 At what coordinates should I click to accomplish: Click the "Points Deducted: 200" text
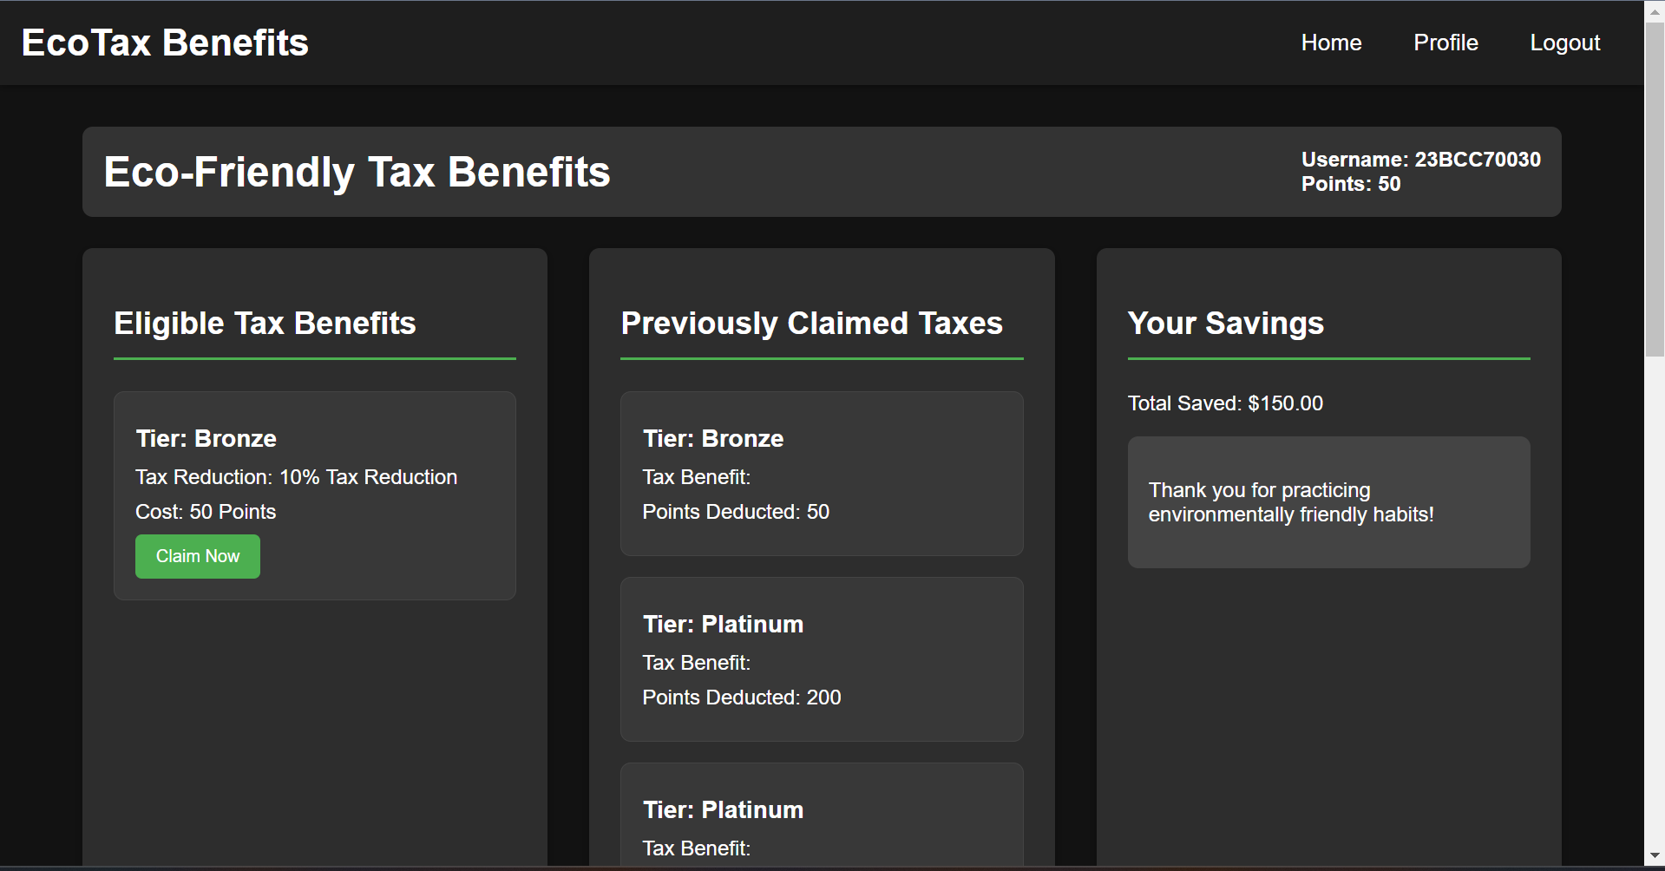742,697
